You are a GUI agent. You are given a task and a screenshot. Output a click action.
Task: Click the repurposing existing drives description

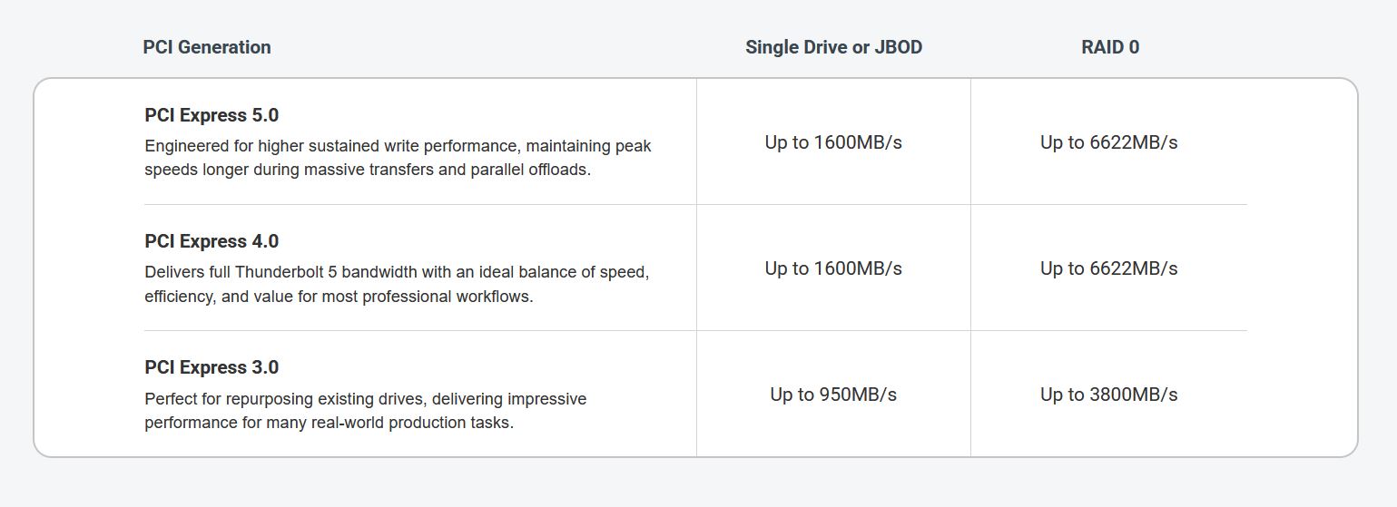(365, 411)
